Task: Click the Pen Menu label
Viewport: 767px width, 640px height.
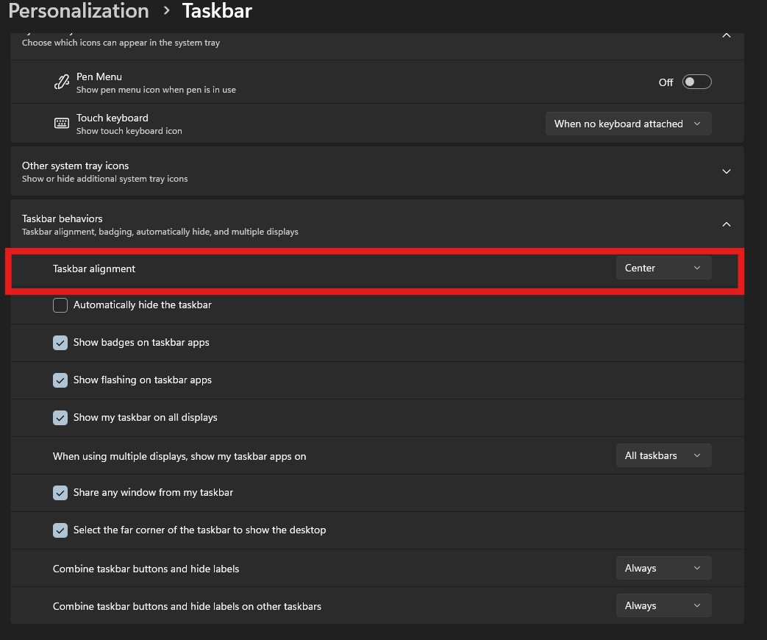Action: click(x=99, y=77)
